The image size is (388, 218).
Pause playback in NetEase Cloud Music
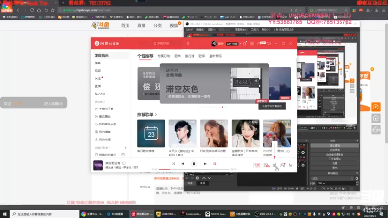pyautogui.click(x=194, y=164)
